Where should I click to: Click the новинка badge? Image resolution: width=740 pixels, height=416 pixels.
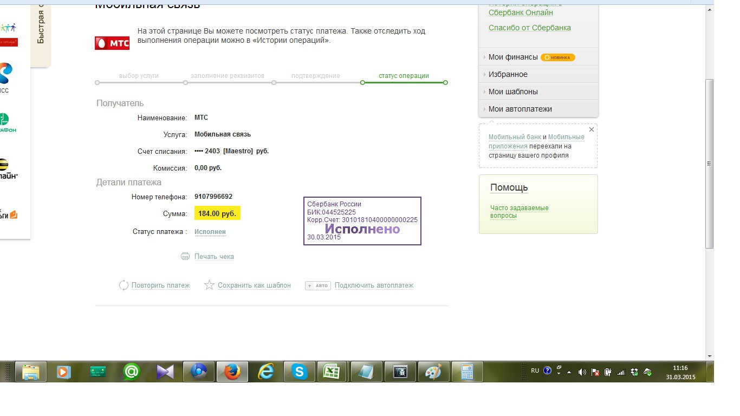558,57
